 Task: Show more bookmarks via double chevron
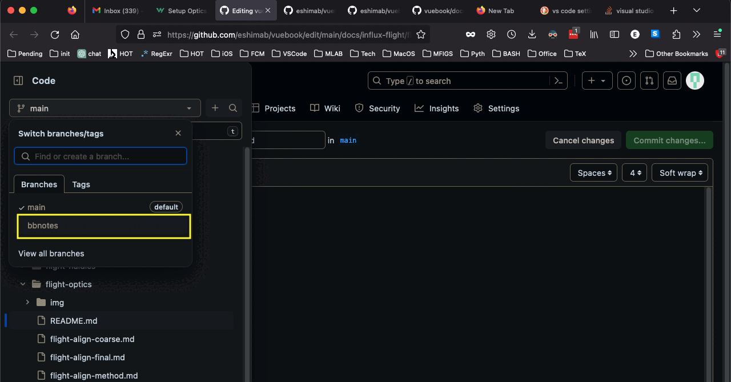pyautogui.click(x=633, y=54)
